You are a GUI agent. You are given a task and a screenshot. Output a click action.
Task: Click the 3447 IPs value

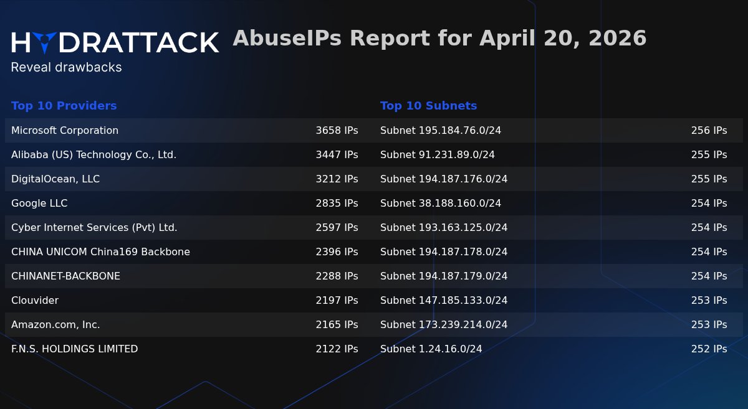point(337,155)
